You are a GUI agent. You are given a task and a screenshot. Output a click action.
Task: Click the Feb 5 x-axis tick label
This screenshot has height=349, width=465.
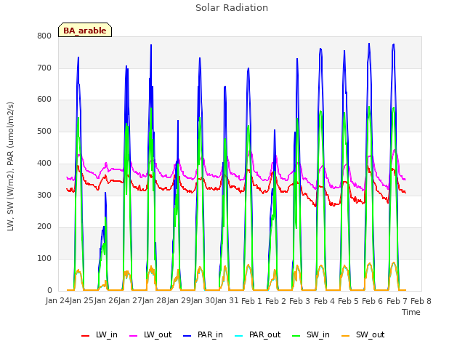pyautogui.click(x=348, y=301)
